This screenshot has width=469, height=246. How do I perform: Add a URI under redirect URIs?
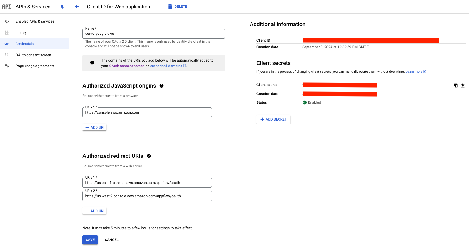[x=95, y=211]
